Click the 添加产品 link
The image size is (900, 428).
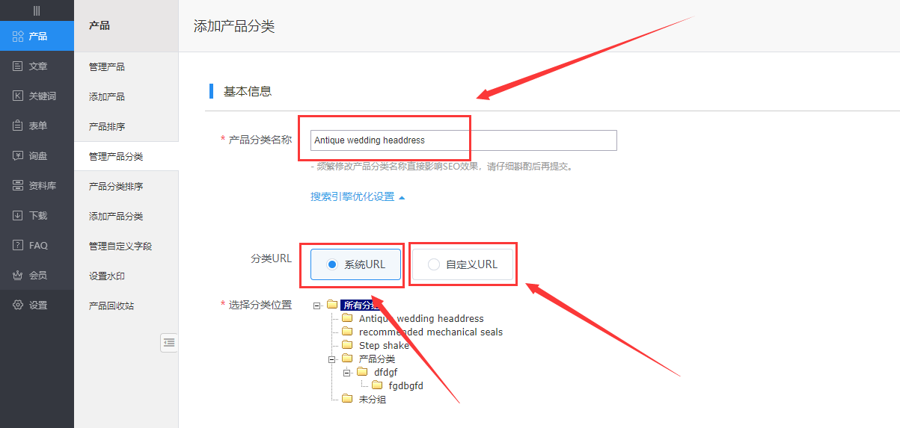pyautogui.click(x=107, y=97)
